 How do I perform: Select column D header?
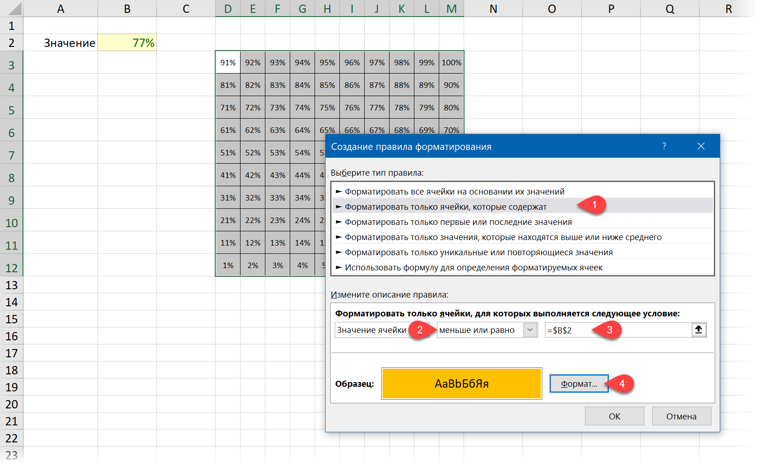coord(228,9)
